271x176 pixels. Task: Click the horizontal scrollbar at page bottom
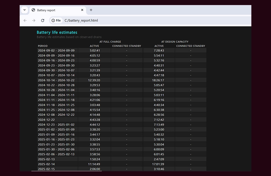67,171
